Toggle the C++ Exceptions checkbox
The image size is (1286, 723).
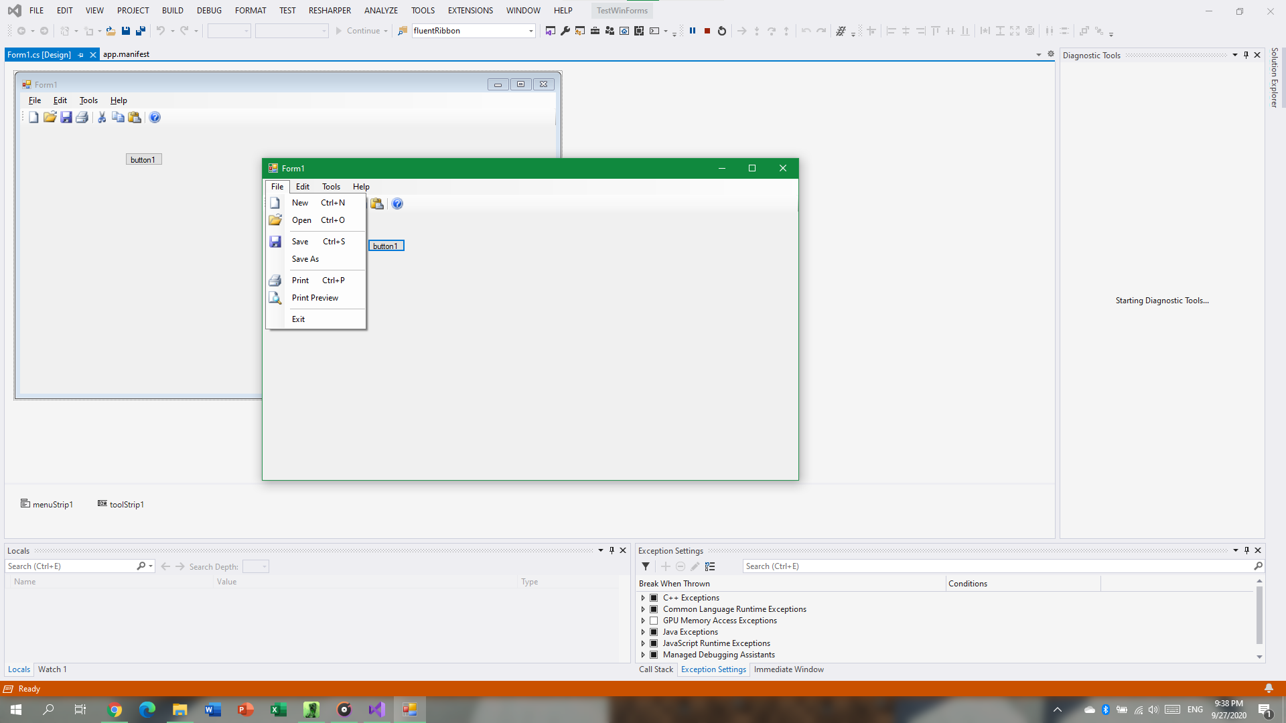pos(654,598)
